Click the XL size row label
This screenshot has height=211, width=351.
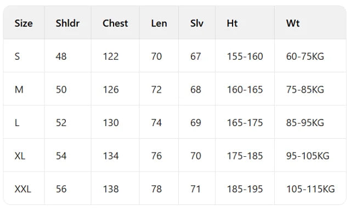click(20, 156)
